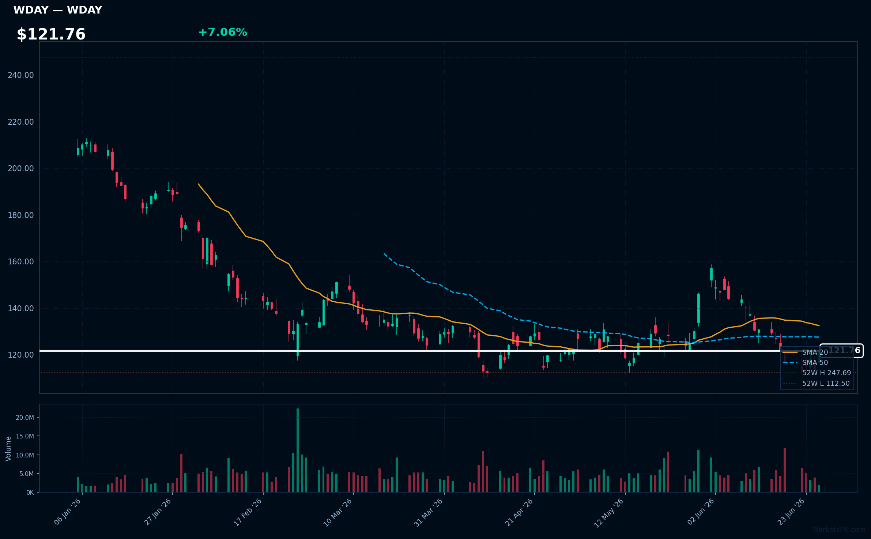The image size is (871, 539).
Task: Click the 20.0M volume axis label
Action: pyautogui.click(x=25, y=418)
